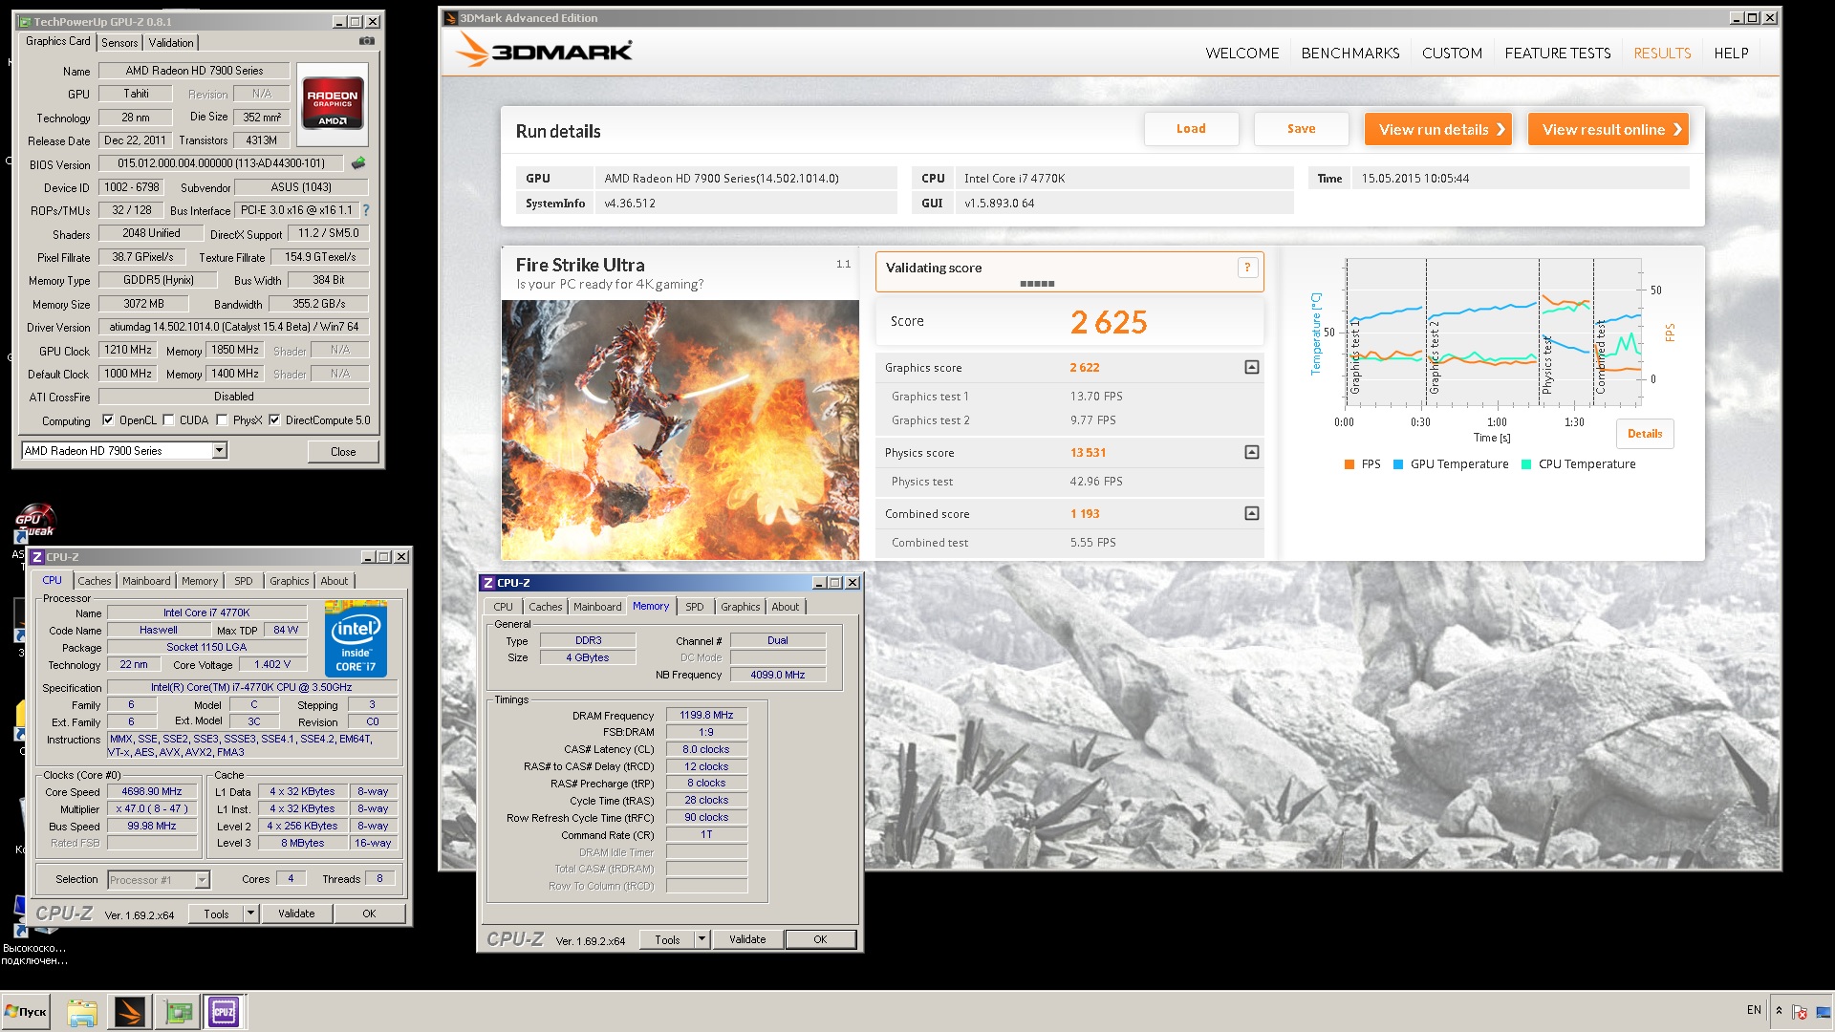This screenshot has width=1835, height=1032.
Task: Click the 3DMark logo in the header
Action: pyautogui.click(x=544, y=51)
